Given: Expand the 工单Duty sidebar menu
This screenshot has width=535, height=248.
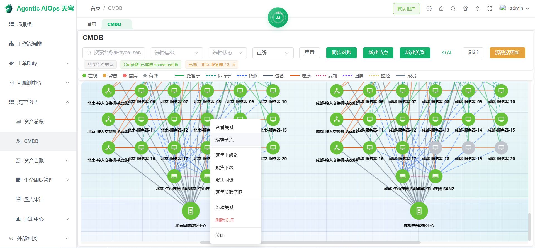Looking at the screenshot, I should click(x=38, y=63).
